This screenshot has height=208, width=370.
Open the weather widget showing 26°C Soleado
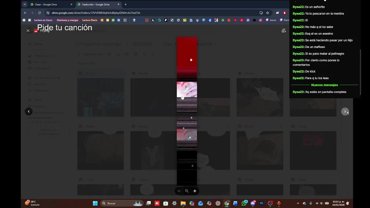click(32, 203)
